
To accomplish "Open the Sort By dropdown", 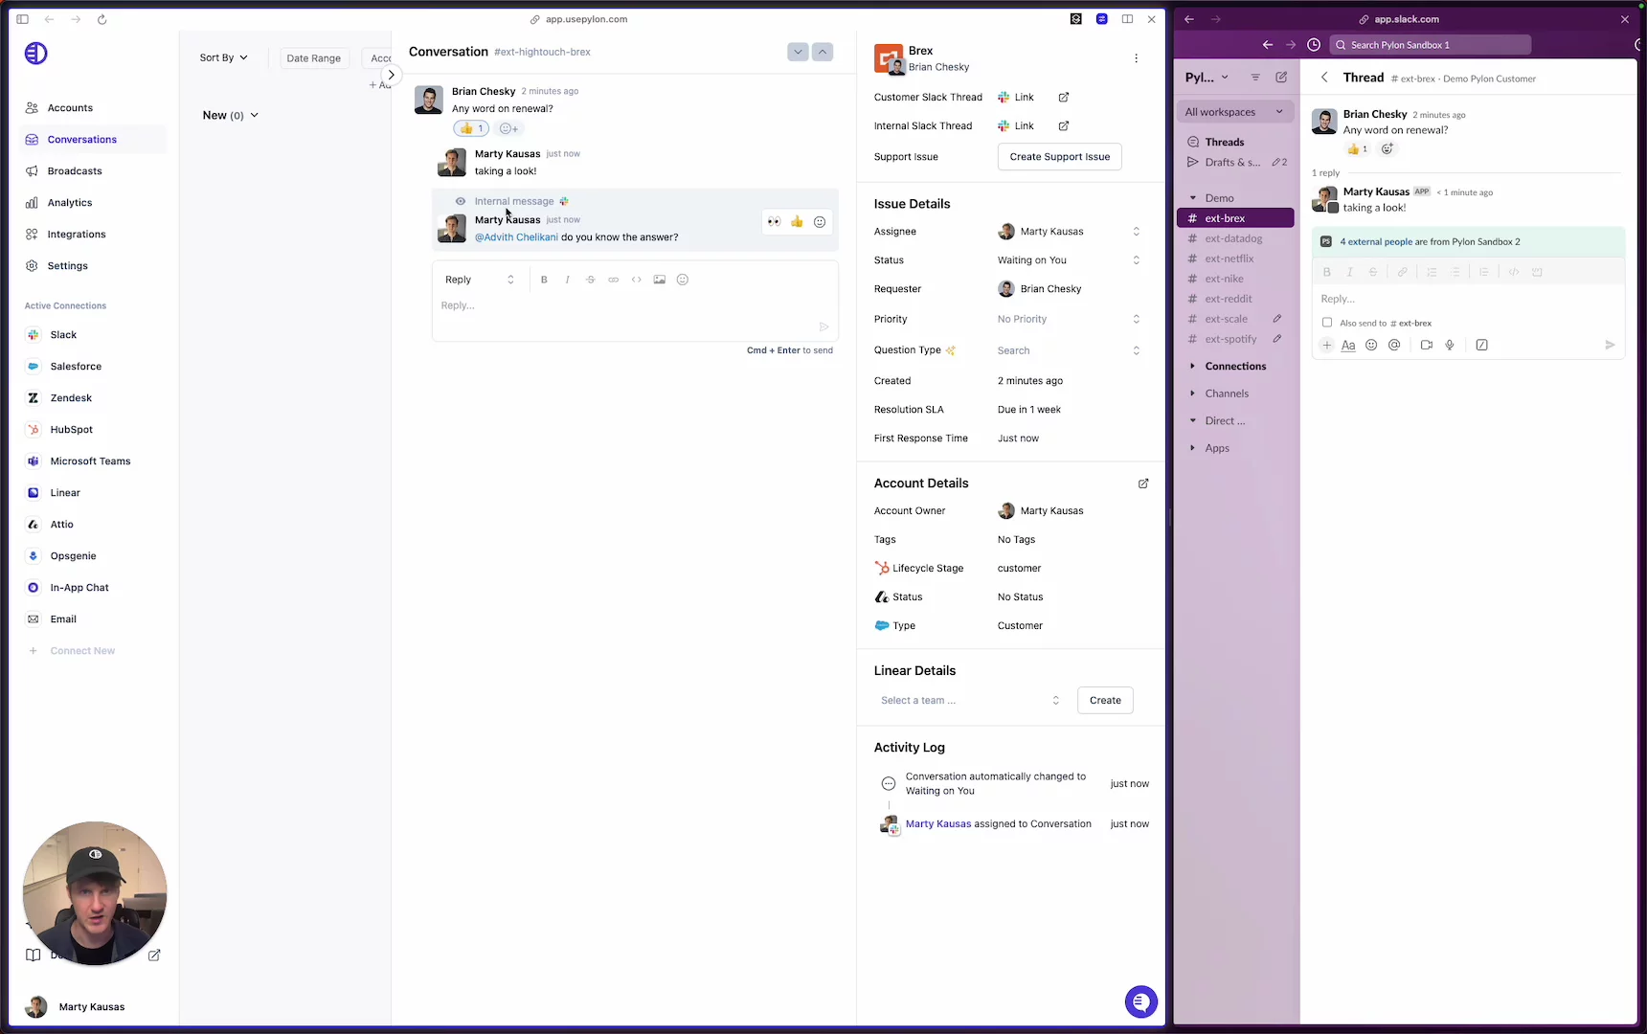I will click(223, 58).
